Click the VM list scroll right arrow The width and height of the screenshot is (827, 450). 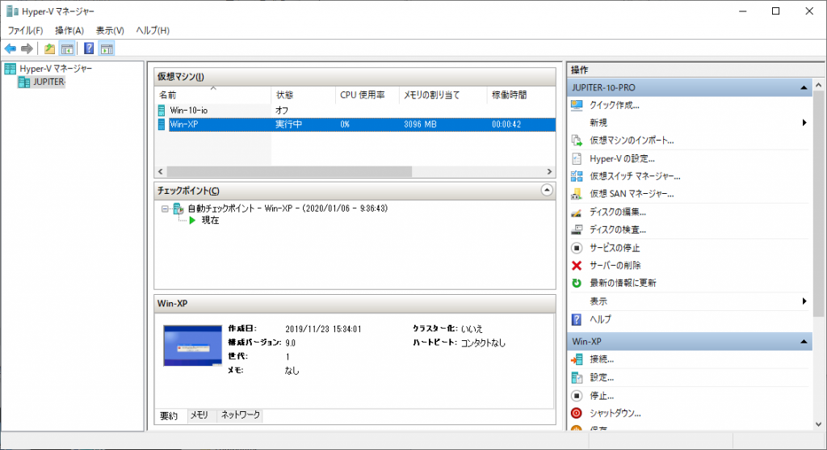pyautogui.click(x=549, y=171)
